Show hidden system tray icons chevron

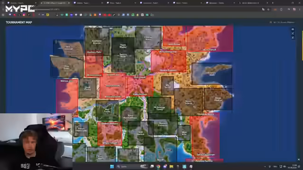click(265, 167)
